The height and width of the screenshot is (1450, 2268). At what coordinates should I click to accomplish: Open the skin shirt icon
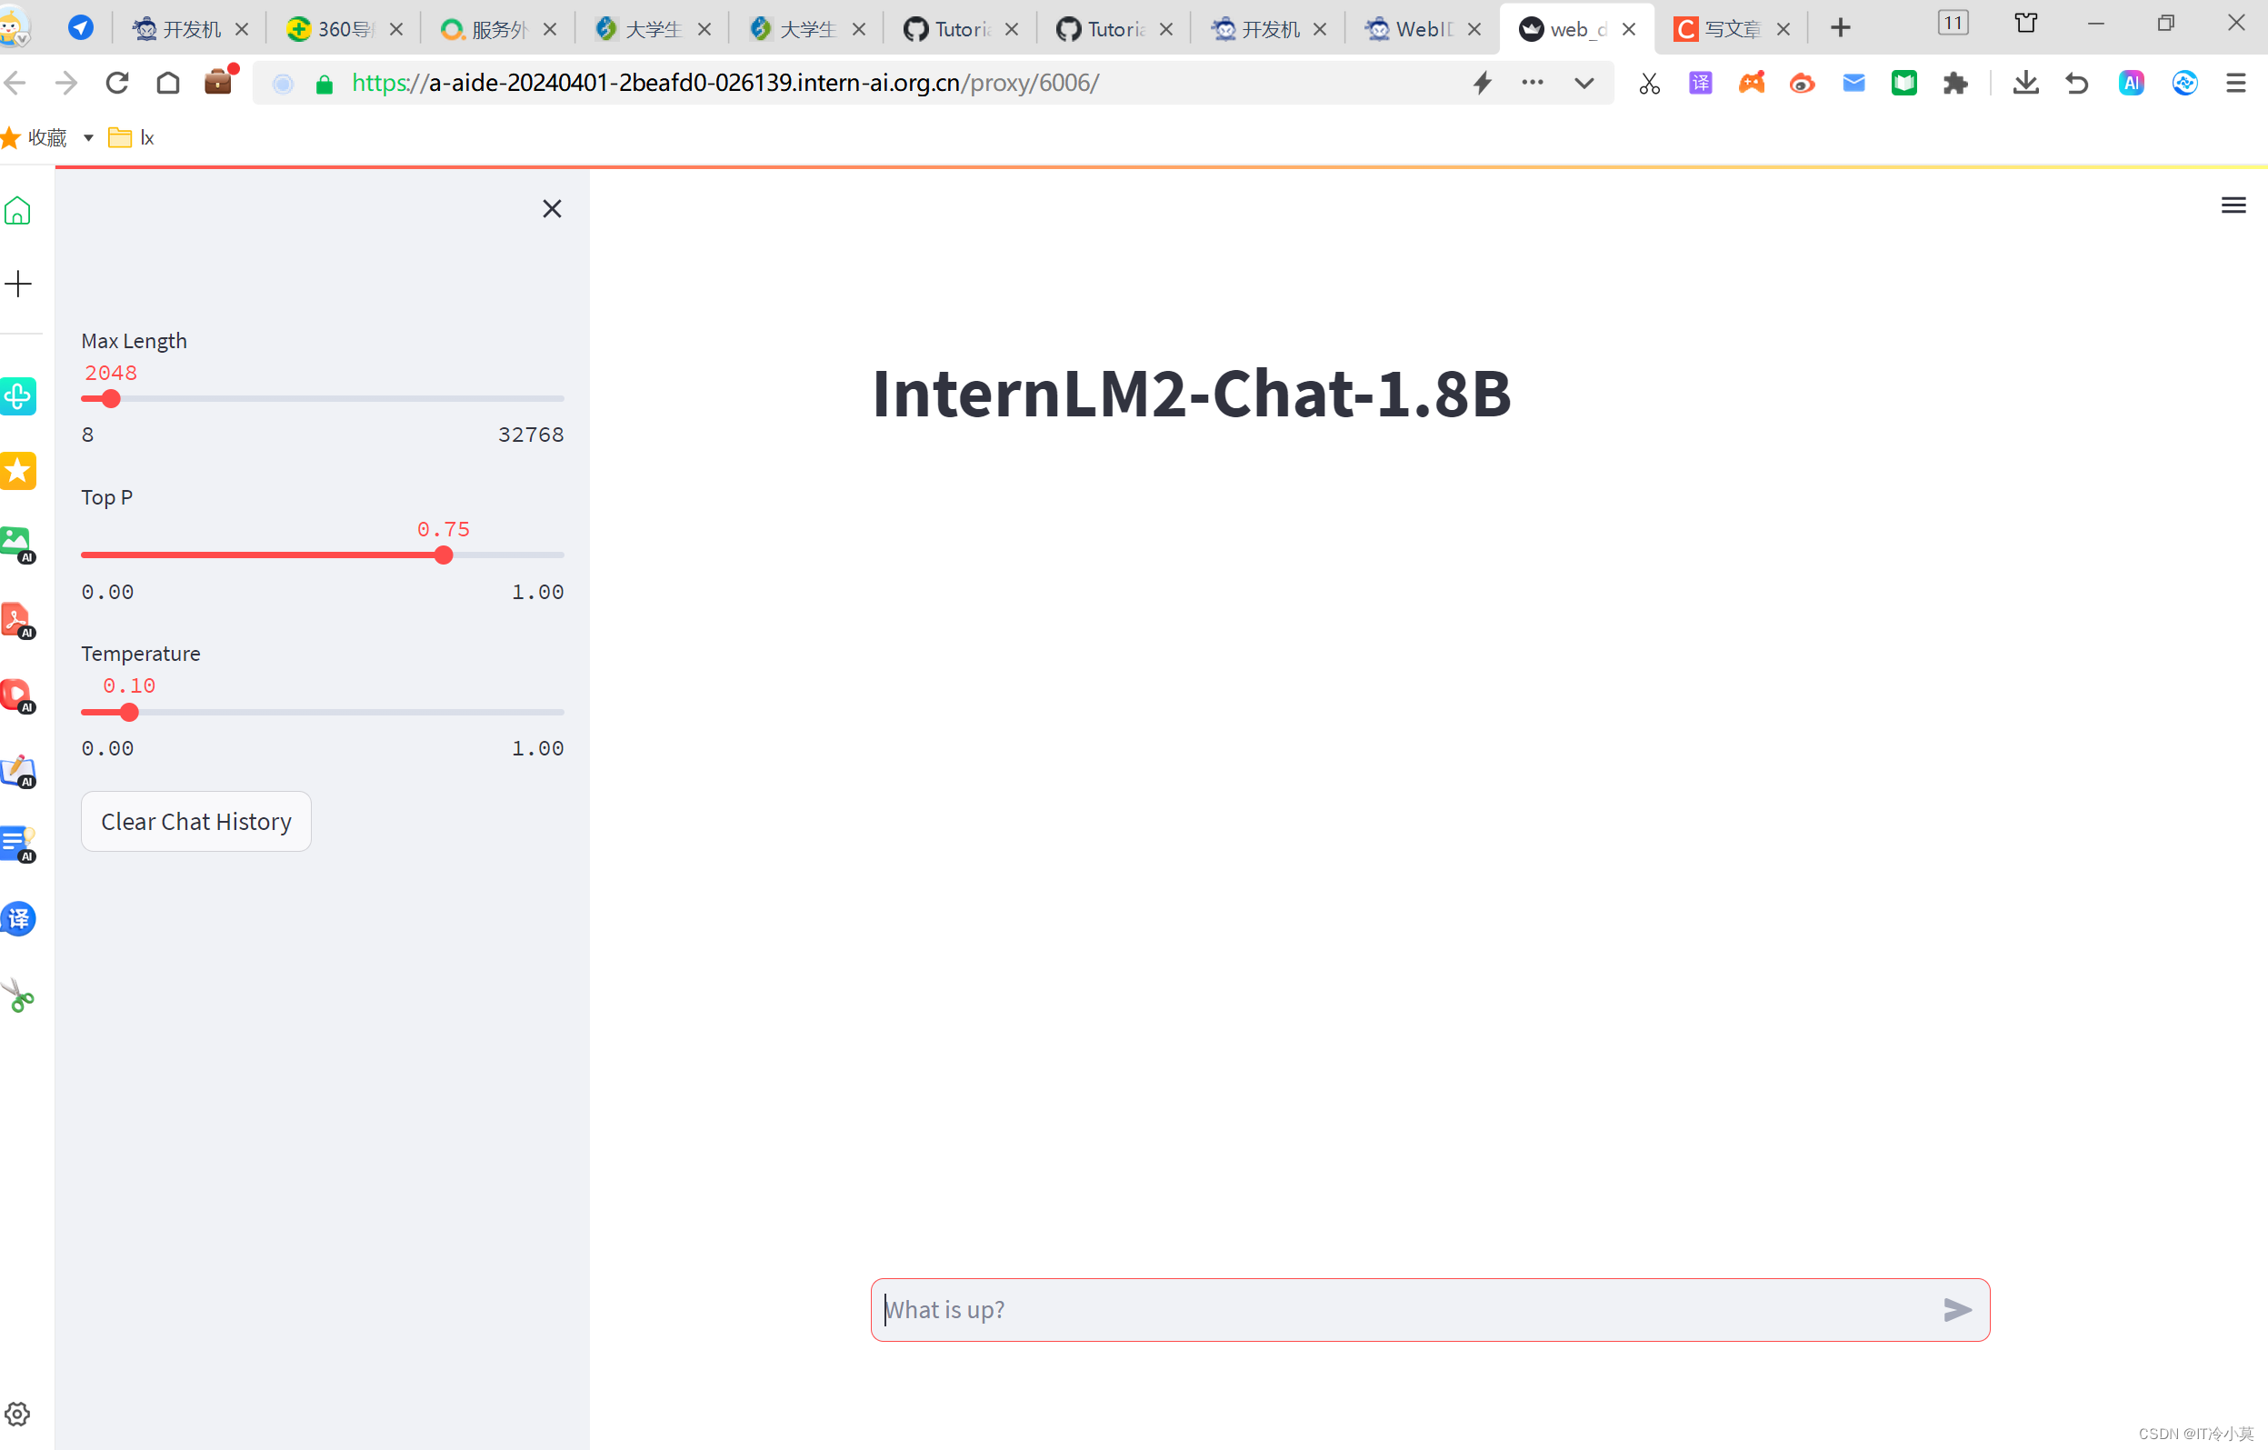[2025, 23]
